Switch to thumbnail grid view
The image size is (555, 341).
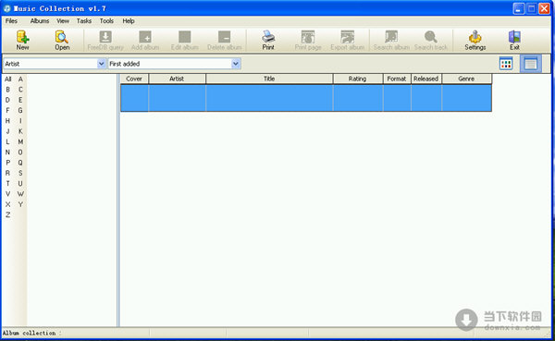click(506, 64)
